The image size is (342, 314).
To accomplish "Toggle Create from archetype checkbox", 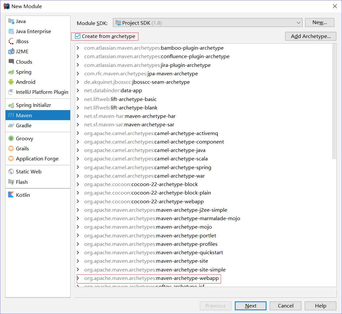I will (x=78, y=36).
